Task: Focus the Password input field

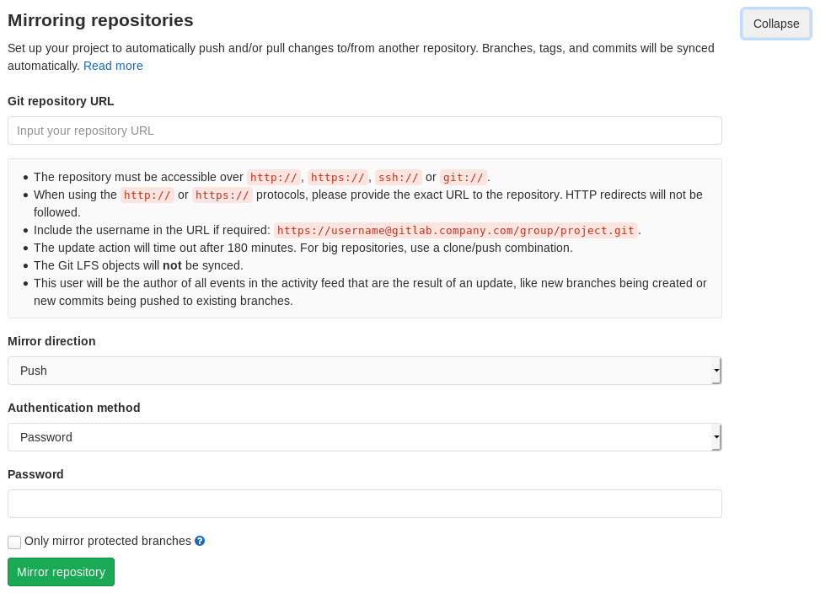Action: 364,503
